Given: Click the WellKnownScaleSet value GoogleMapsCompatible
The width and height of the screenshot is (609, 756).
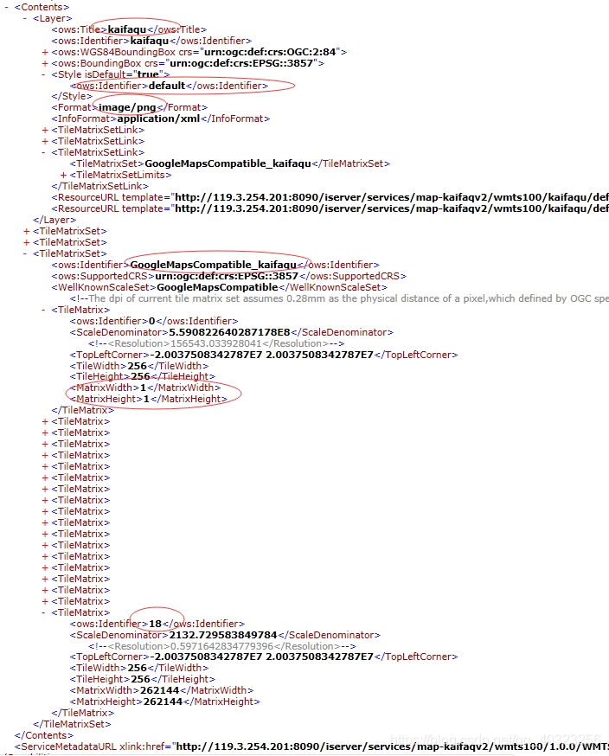Looking at the screenshot, I should click(x=217, y=287).
